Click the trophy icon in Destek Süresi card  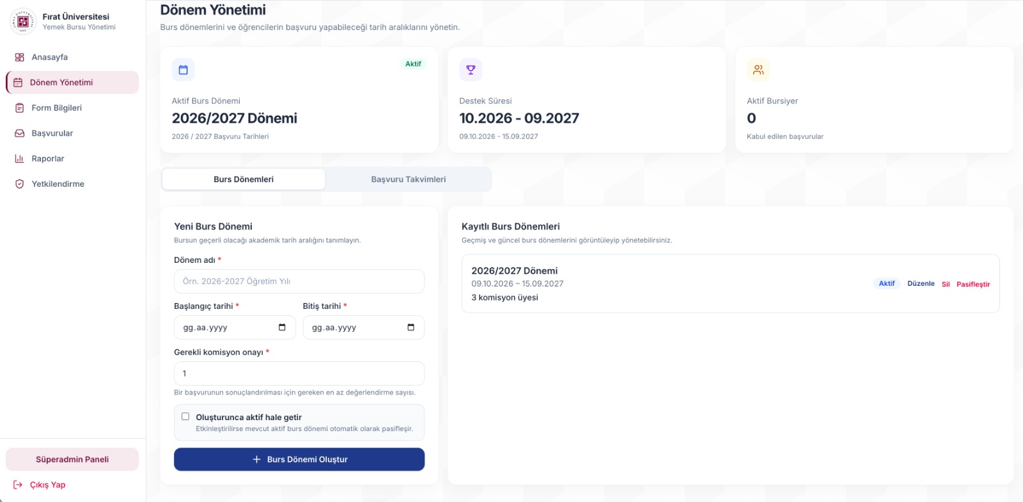coord(471,70)
